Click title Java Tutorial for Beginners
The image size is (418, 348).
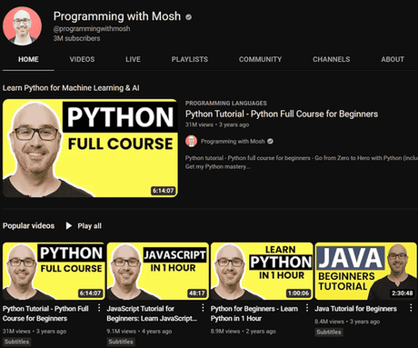355,309
